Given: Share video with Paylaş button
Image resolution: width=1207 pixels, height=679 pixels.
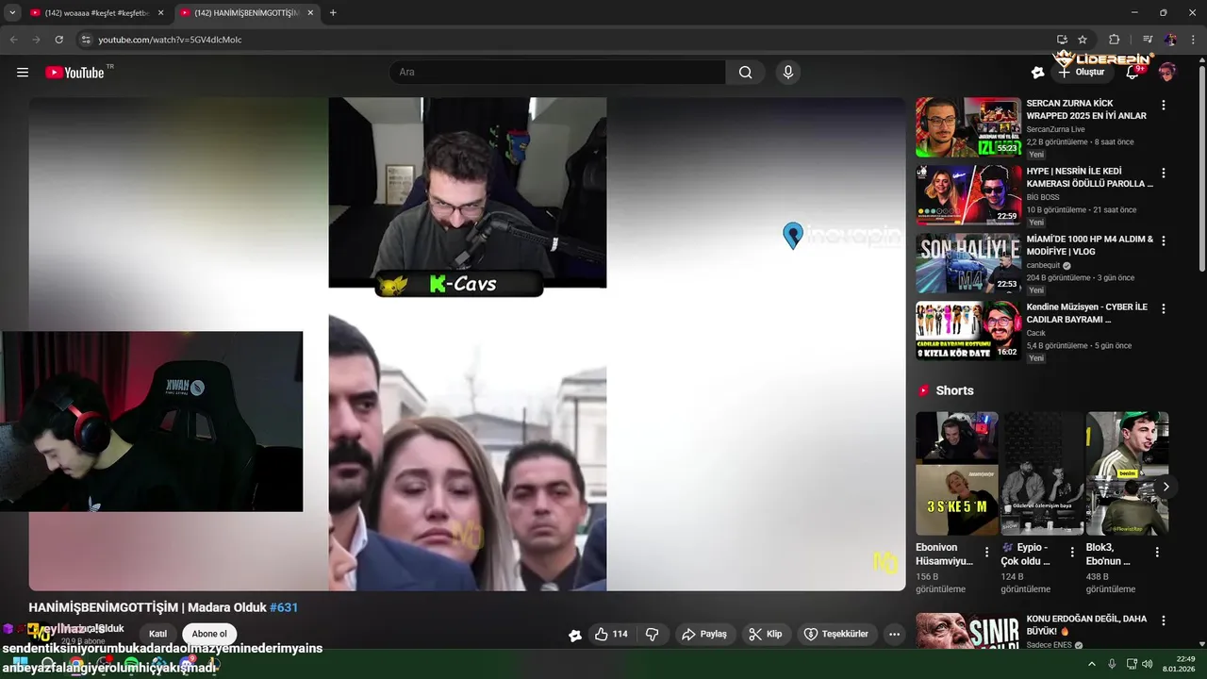Looking at the screenshot, I should coord(704,635).
